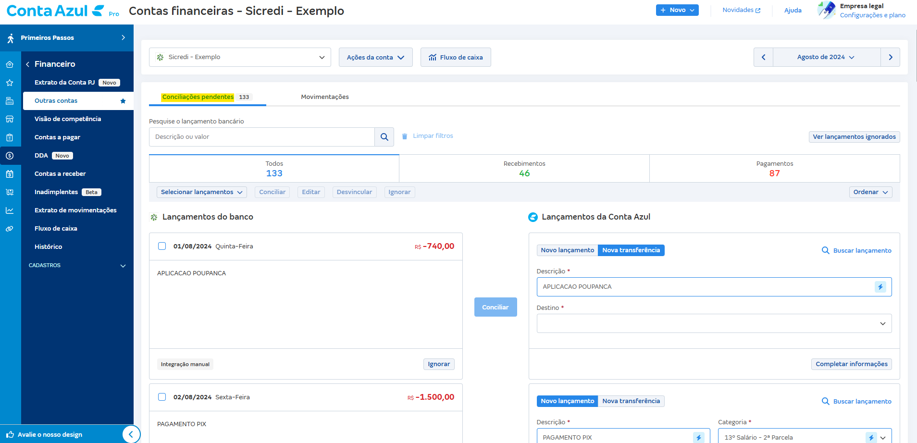
Task: Open the Ajuda link
Action: click(x=793, y=10)
